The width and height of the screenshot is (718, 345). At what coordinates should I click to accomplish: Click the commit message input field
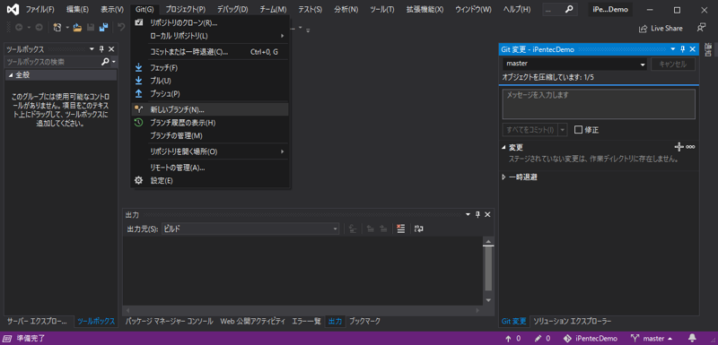599,104
